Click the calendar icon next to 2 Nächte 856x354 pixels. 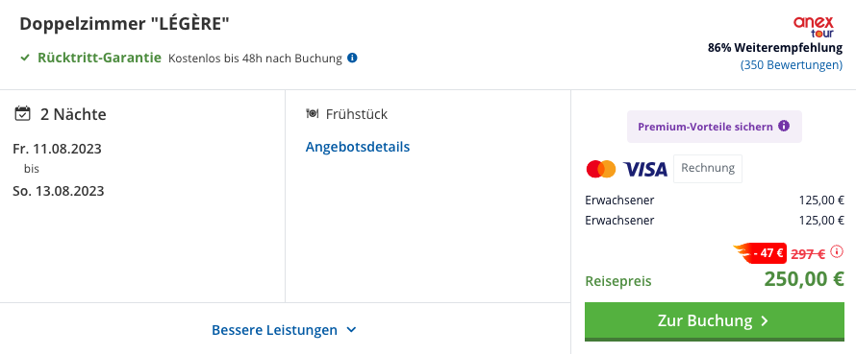[x=22, y=114]
